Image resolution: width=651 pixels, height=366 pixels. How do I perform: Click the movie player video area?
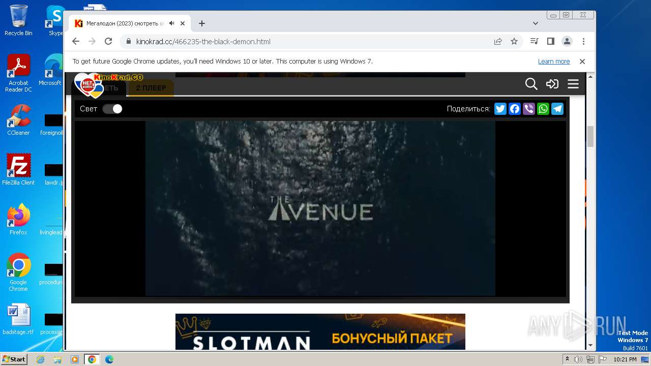click(320, 208)
